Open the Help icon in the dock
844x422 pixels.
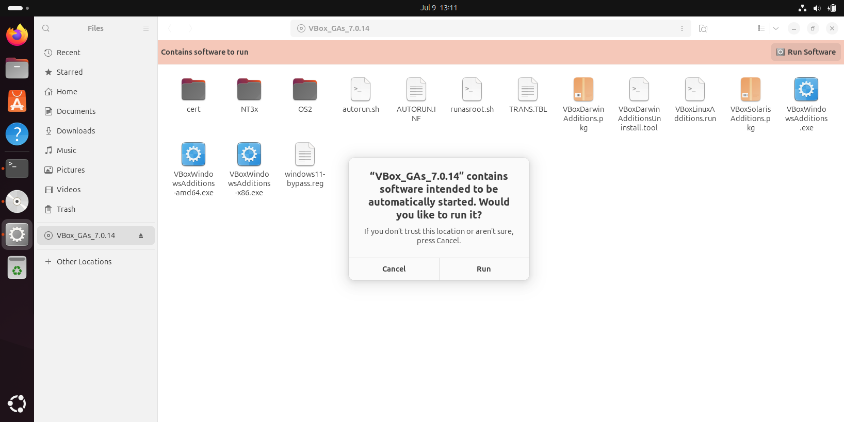(x=17, y=134)
